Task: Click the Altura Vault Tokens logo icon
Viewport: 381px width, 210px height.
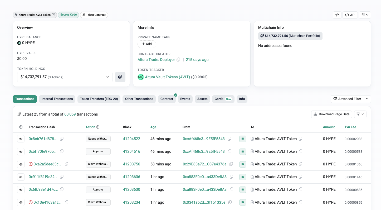Action: [x=141, y=77]
